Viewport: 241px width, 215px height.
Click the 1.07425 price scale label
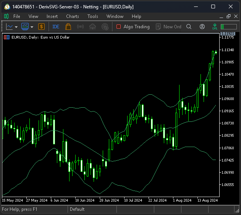[x=228, y=160]
